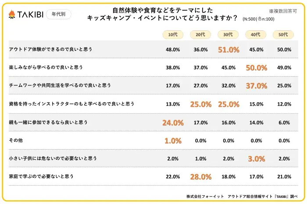Select the 資格を持ったインストラクター row label
The image size is (307, 204).
tap(71, 104)
